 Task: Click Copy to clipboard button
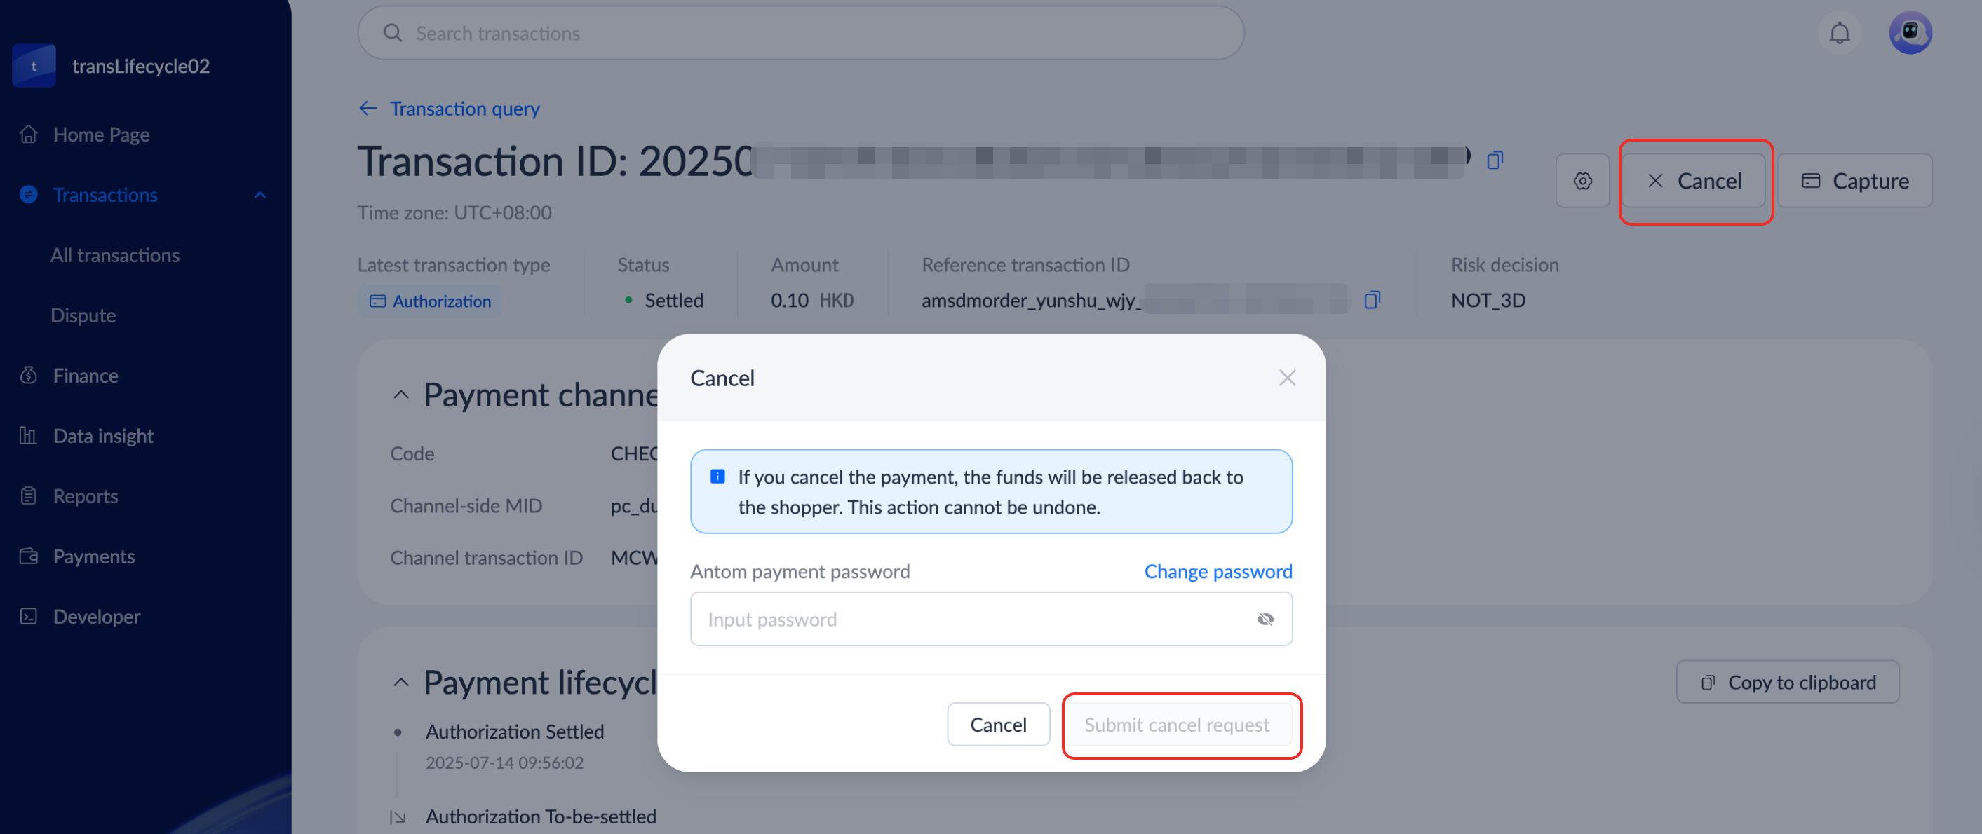[1787, 683]
